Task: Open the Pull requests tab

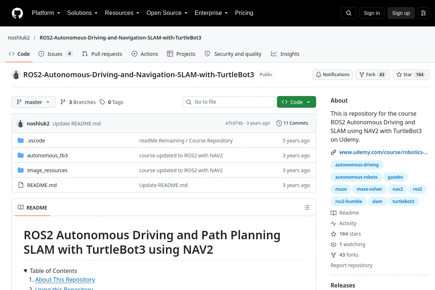Action: pyautogui.click(x=102, y=54)
